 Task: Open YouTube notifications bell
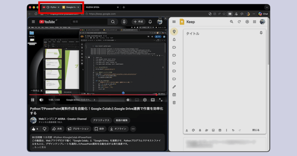pos(150,22)
